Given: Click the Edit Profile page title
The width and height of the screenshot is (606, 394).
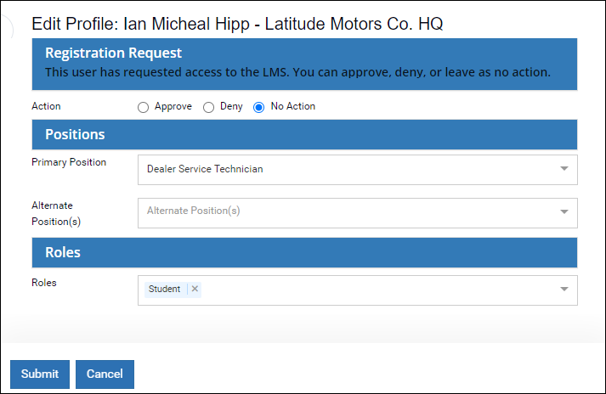Looking at the screenshot, I should (237, 24).
